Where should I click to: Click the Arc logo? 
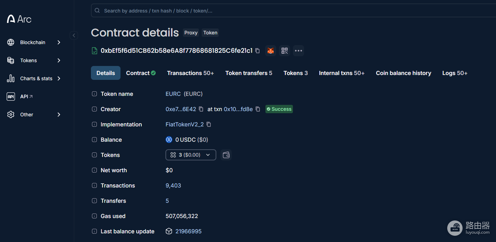pos(19,19)
